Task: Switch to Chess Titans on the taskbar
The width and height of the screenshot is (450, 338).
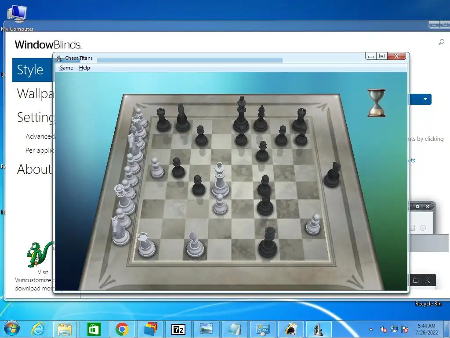Action: (318, 329)
